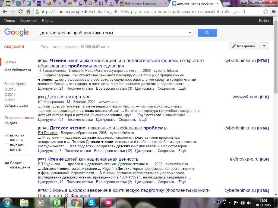Image resolution: width=278 pixels, height=208 pixels.
Task: Open Windows Explorer from taskbar
Action: pos(24,203)
